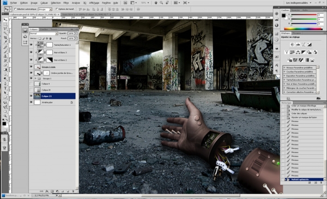Click the color spectrum ramp in Couleur panel
327x199 pixels.
click(x=304, y=29)
